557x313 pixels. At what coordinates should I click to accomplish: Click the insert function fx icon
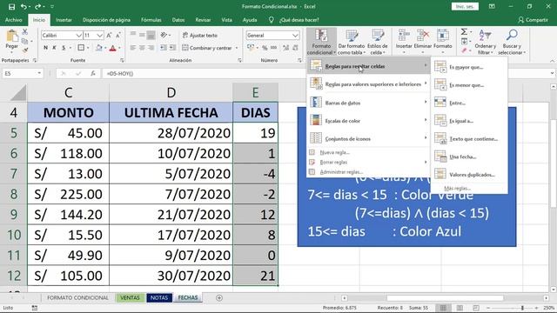93,73
